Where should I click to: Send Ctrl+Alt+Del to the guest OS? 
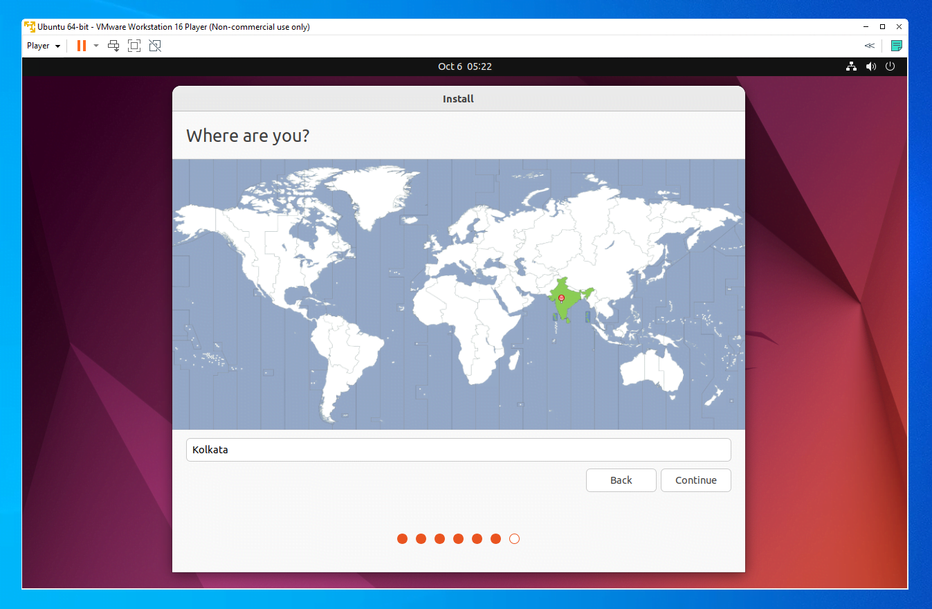113,45
